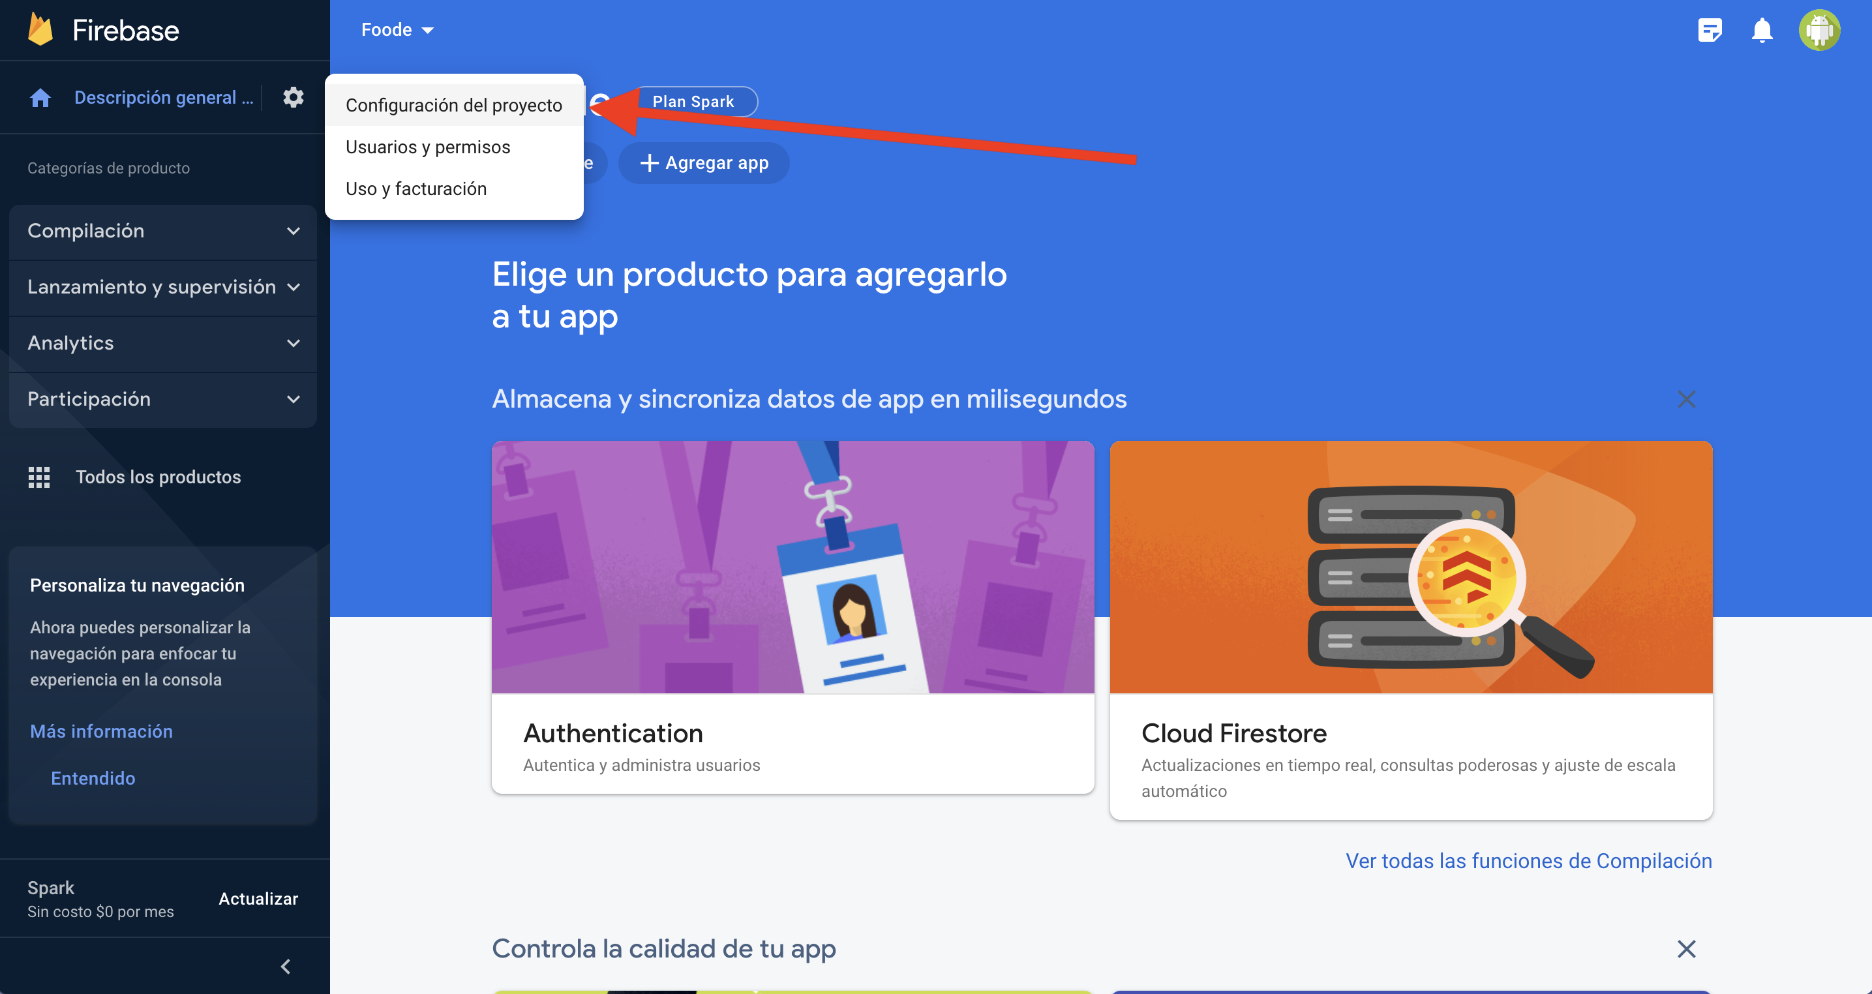
Task: Click the Categorías de producto label
Action: click(x=108, y=168)
